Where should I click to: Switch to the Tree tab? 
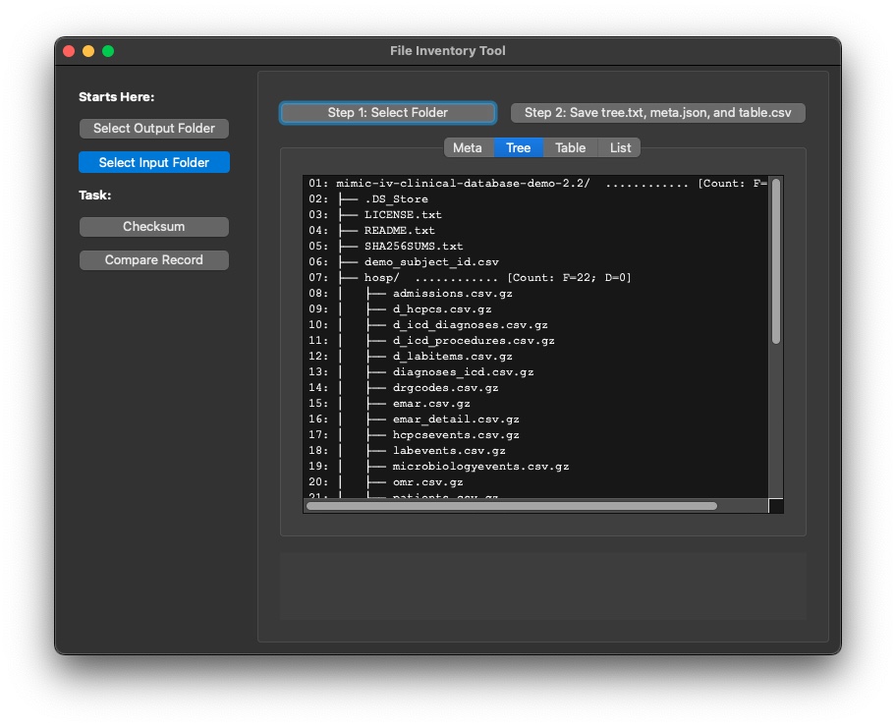click(519, 148)
